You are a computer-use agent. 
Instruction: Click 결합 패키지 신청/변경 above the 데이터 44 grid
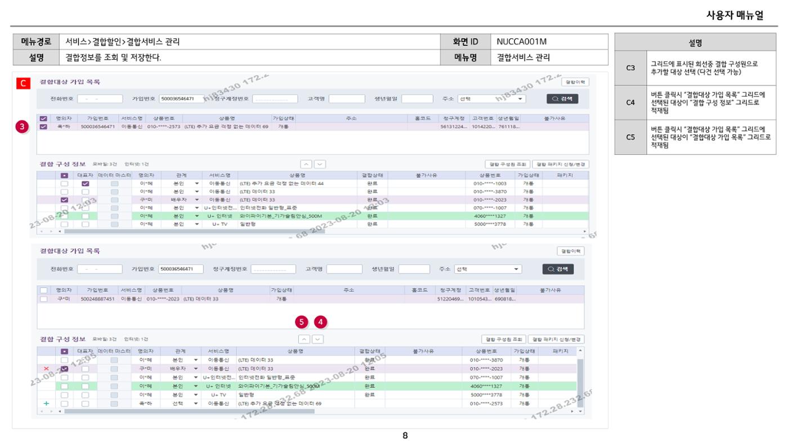tap(561, 164)
